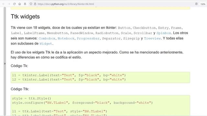Viewport: 207px width, 116px height.
Task: Click the 'style = ttk.Style()' code line
Action: click(31, 99)
